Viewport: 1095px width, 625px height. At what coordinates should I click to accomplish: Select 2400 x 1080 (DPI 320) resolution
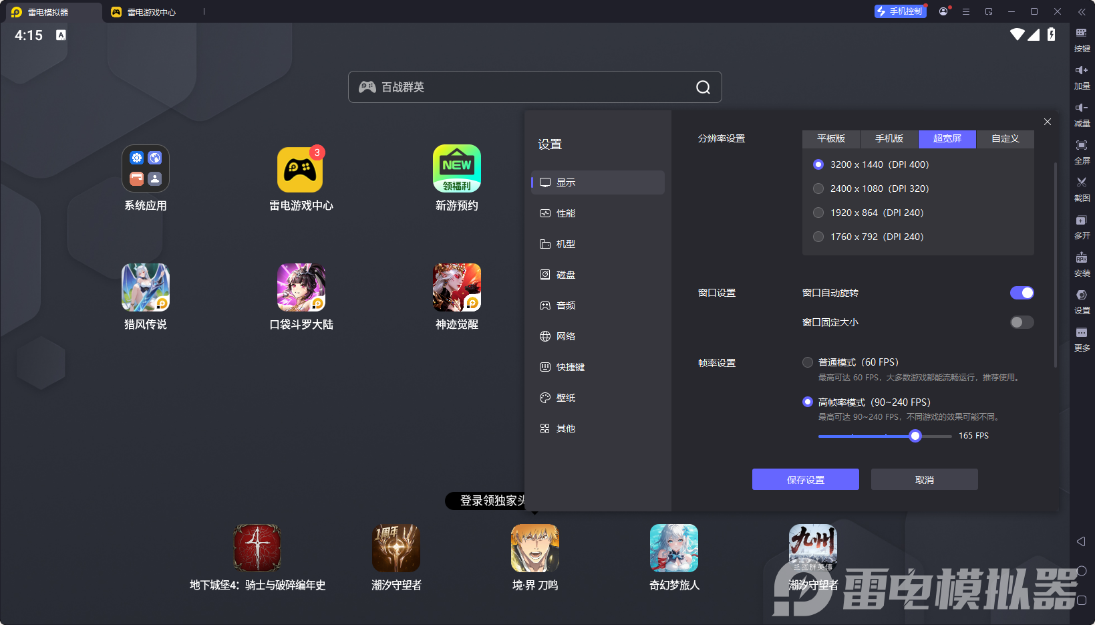click(818, 189)
